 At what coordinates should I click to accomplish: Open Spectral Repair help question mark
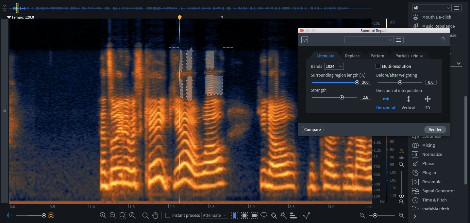(x=443, y=40)
